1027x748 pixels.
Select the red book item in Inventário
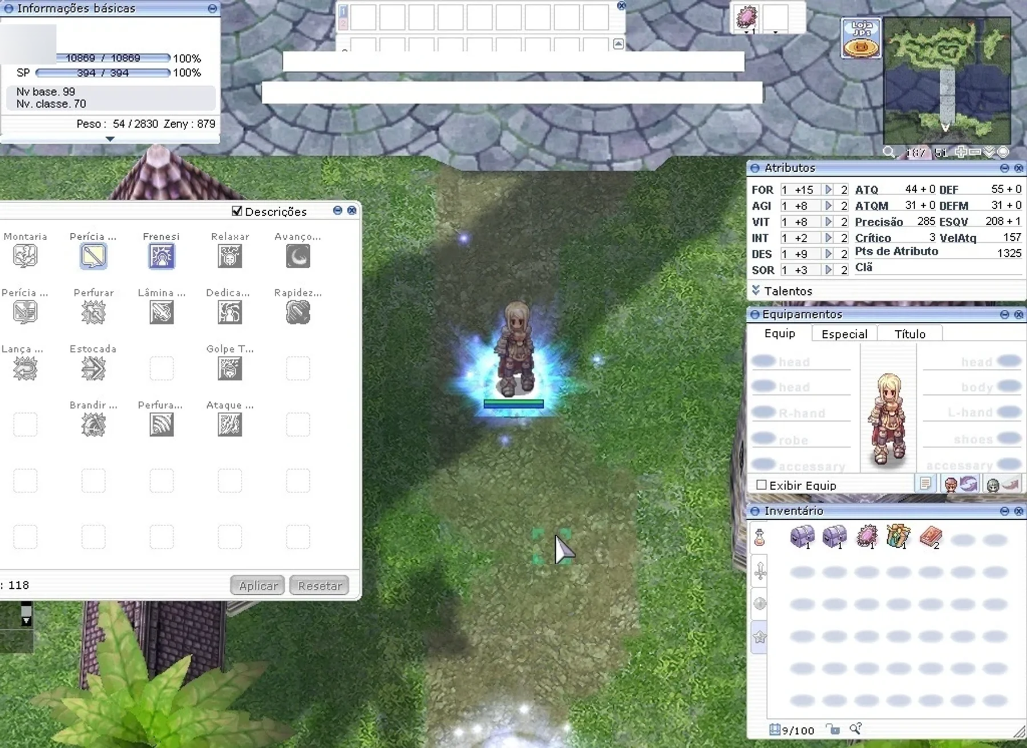click(931, 537)
